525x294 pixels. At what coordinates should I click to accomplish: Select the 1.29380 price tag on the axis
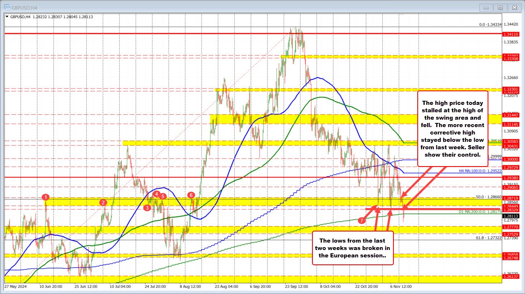pyautogui.click(x=511, y=177)
